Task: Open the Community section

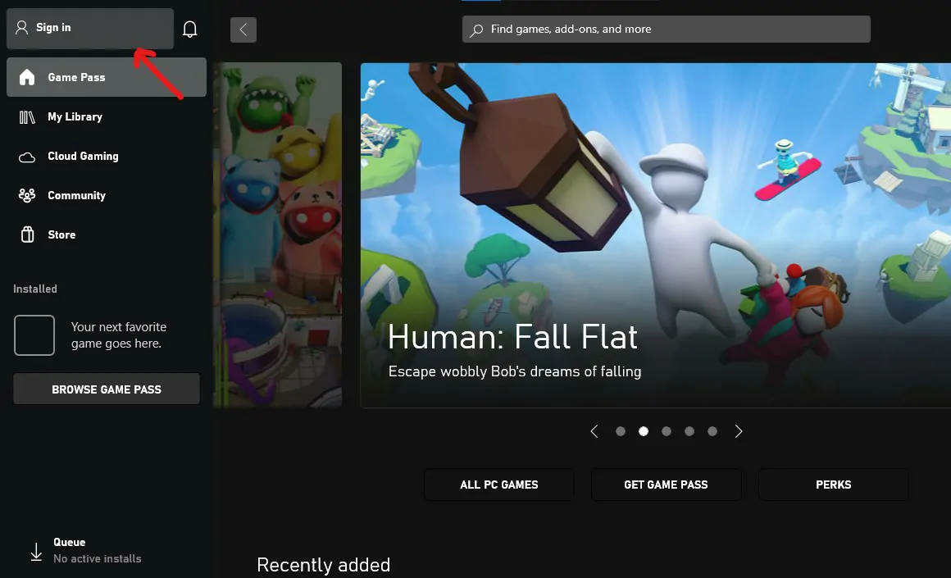Action: (x=106, y=195)
